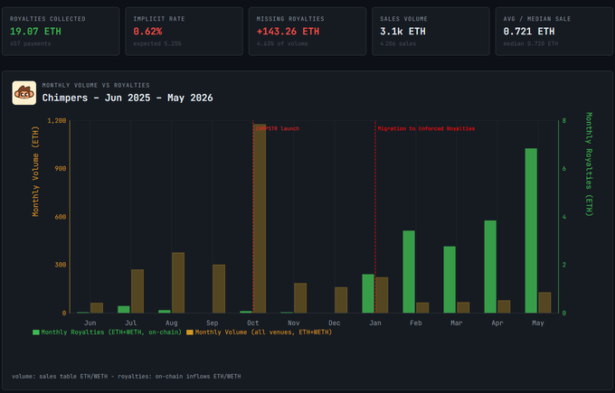
Task: Click the '600' volume axis tick
Action: (61, 217)
